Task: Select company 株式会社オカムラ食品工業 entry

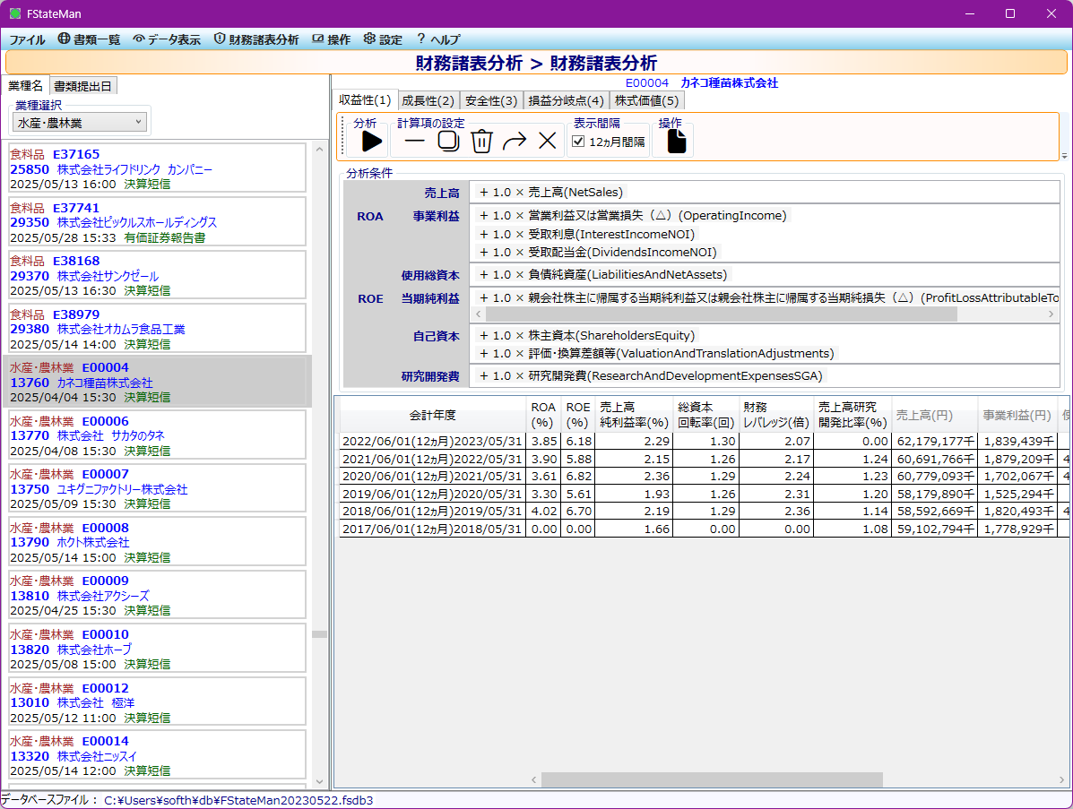Action: [x=157, y=328]
